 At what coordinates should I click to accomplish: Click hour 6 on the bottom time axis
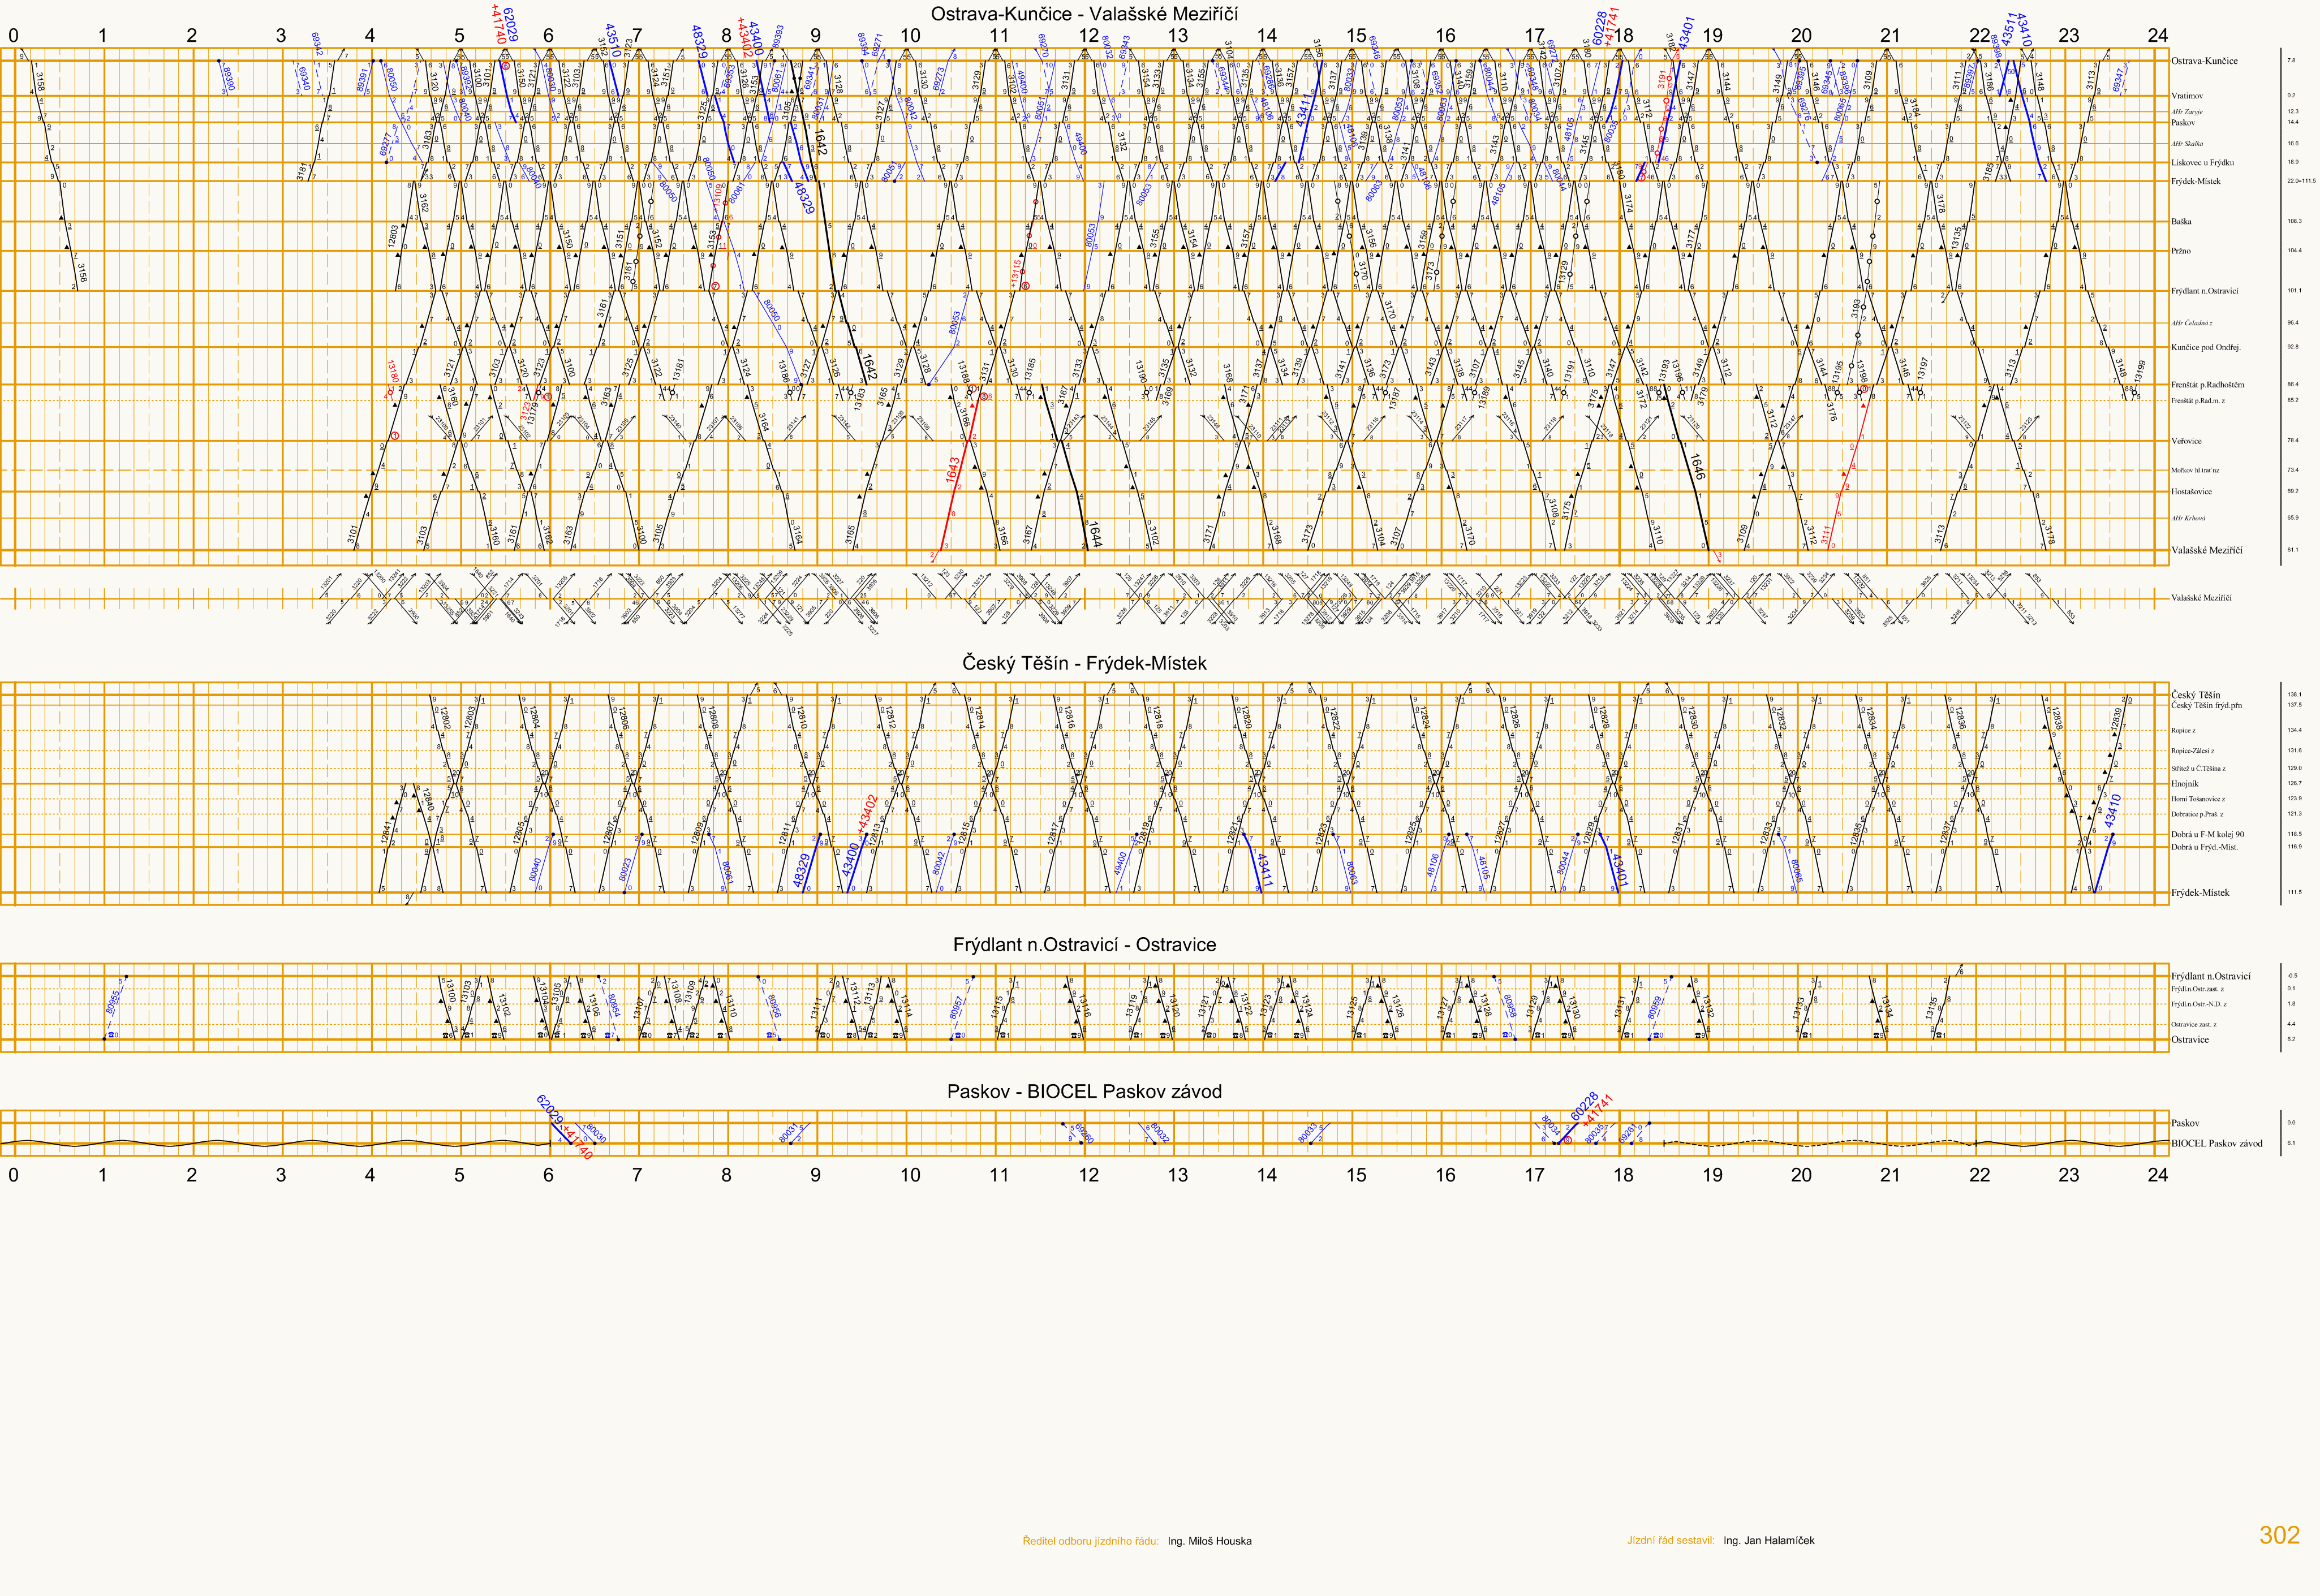click(x=548, y=1174)
